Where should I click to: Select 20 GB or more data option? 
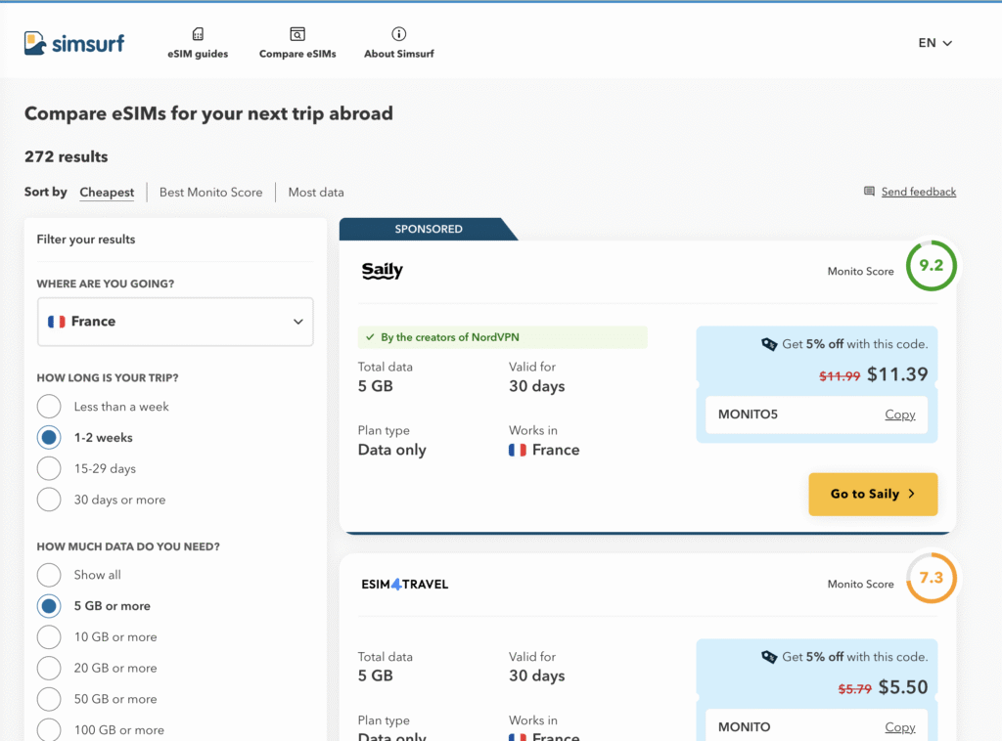49,668
